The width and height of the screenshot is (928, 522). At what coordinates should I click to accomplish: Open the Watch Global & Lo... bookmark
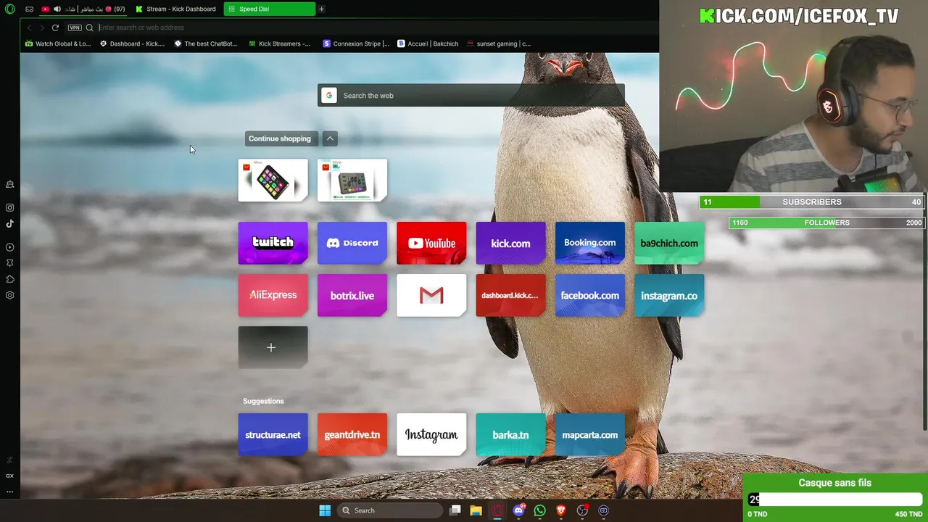(x=58, y=43)
